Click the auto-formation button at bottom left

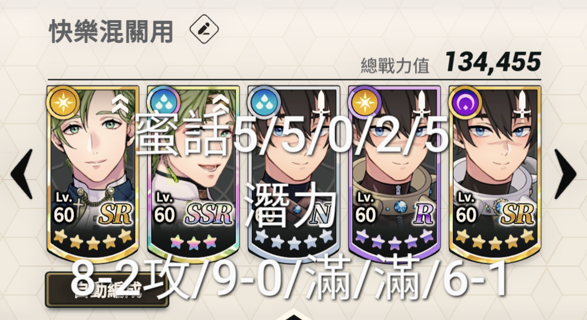pos(107,290)
